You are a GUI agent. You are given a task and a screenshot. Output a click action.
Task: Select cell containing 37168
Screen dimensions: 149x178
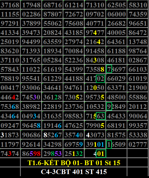point(10,5)
